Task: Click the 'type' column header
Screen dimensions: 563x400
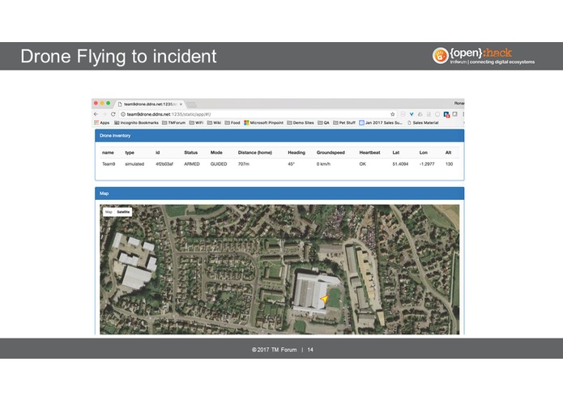Action: 130,152
